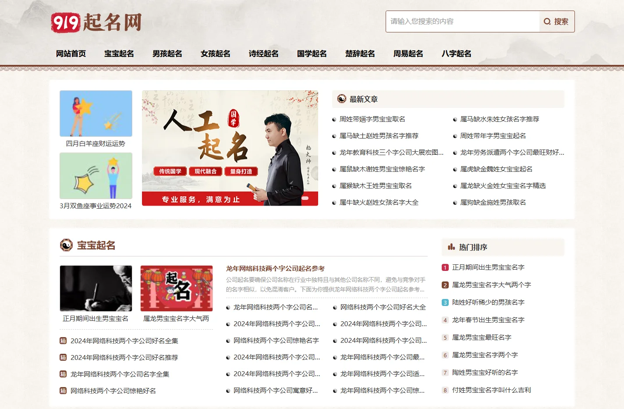Open link 龙年网络科技两个字公司最...
This screenshot has width=624, height=409.
click(383, 357)
